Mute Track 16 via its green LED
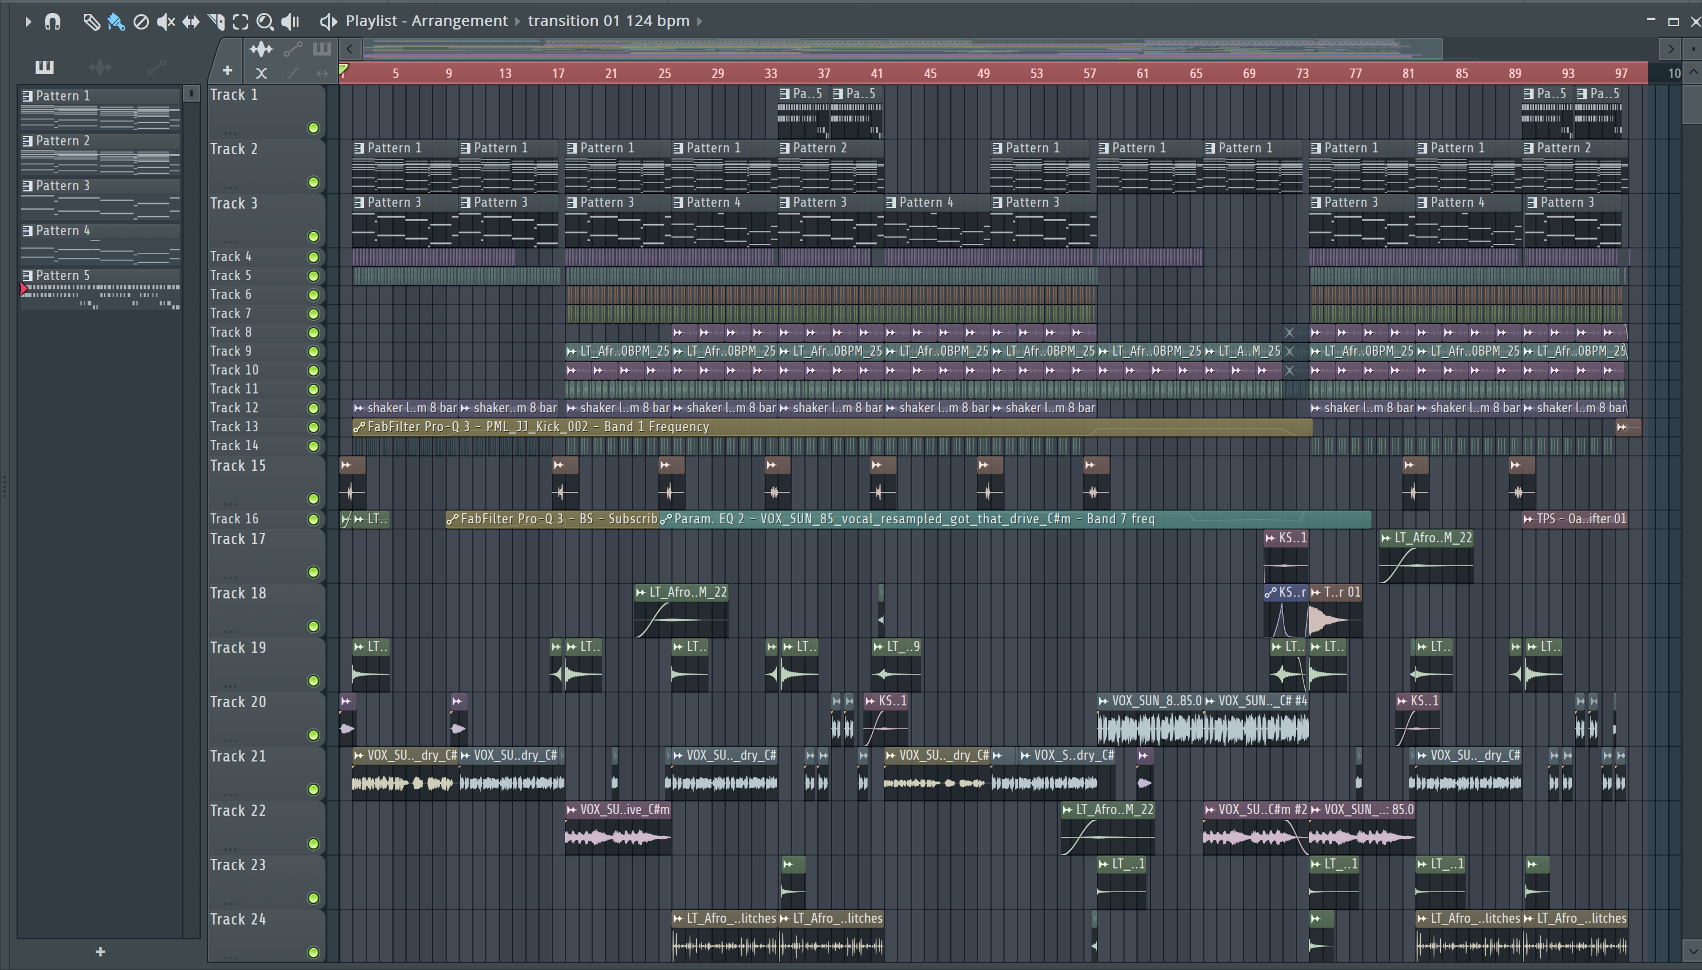This screenshot has height=970, width=1702. (x=313, y=519)
